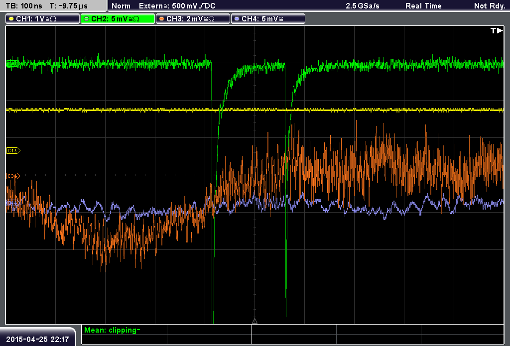Click the Mean: clipping measurement result

(x=112, y=330)
